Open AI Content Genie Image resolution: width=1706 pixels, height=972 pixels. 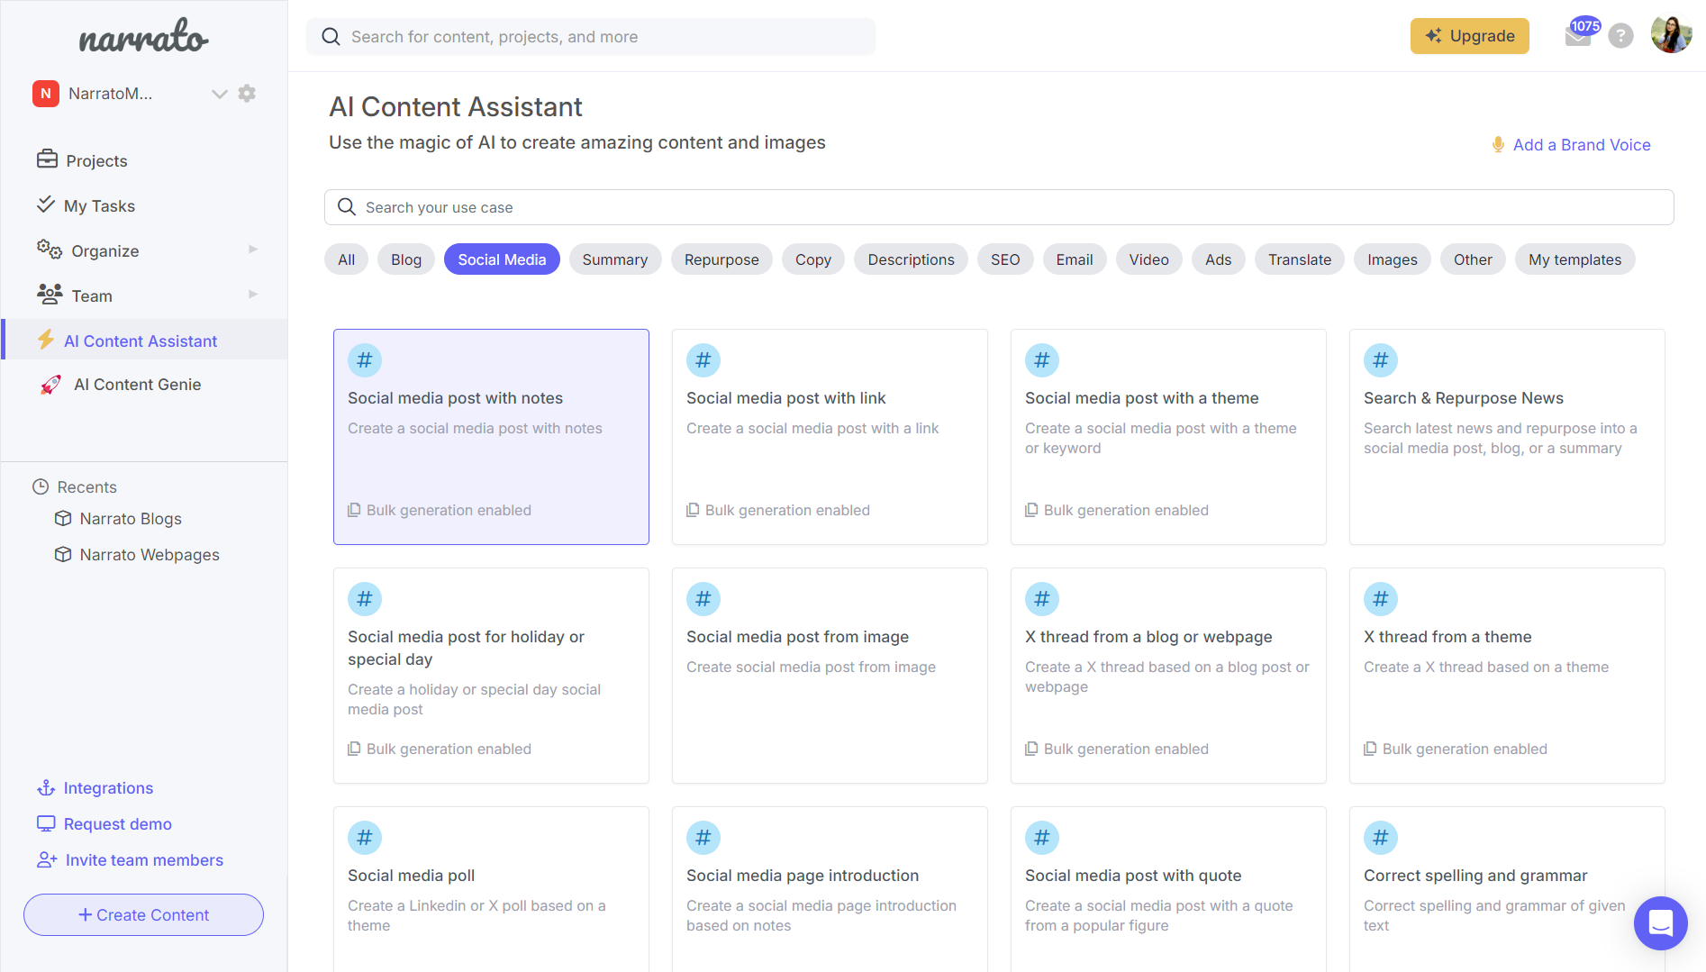click(137, 385)
